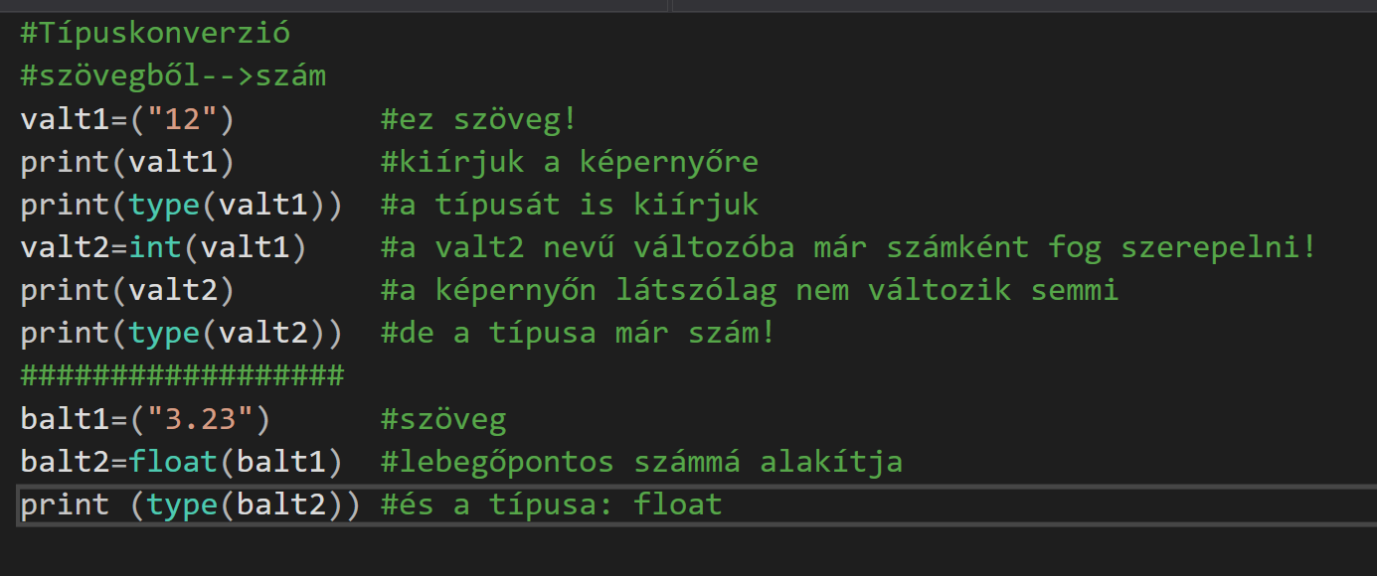Click the #Típuskonverzió comment line
The height and width of the screenshot is (576, 1377).
pos(155,33)
